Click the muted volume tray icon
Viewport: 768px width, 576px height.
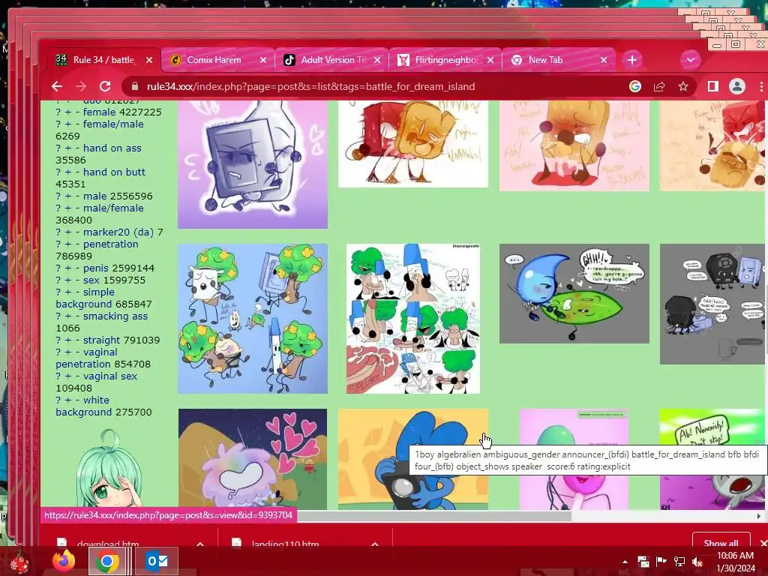697,562
